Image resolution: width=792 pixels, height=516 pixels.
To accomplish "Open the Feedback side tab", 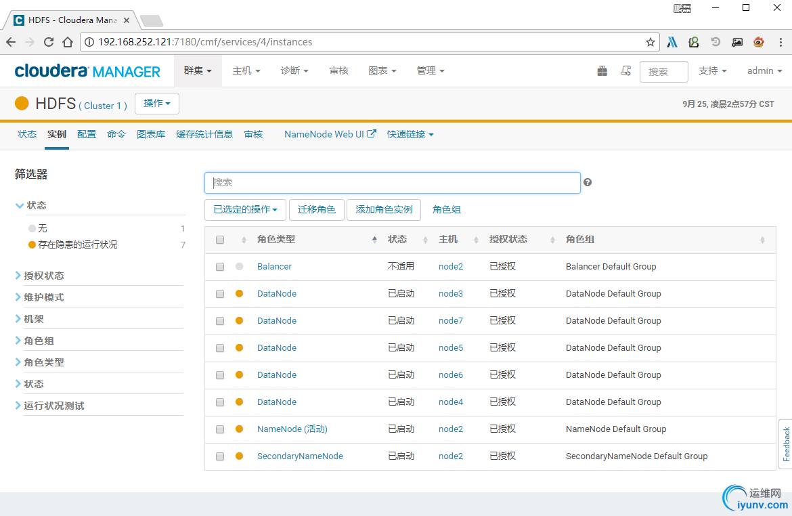I will 785,444.
